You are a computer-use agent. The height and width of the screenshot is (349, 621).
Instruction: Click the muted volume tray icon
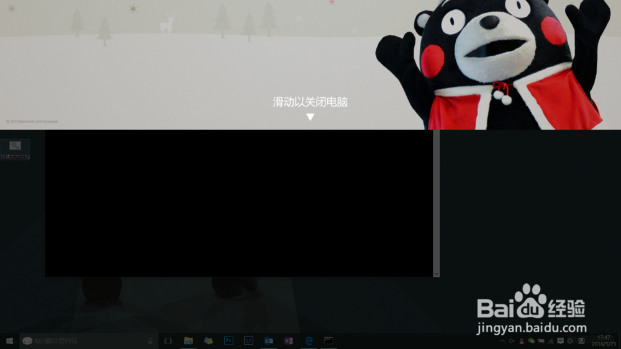coord(512,341)
